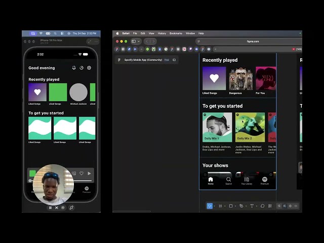The height and width of the screenshot is (243, 324).
Task: Tap the Michael Jackson circle tile
Action: (78, 92)
